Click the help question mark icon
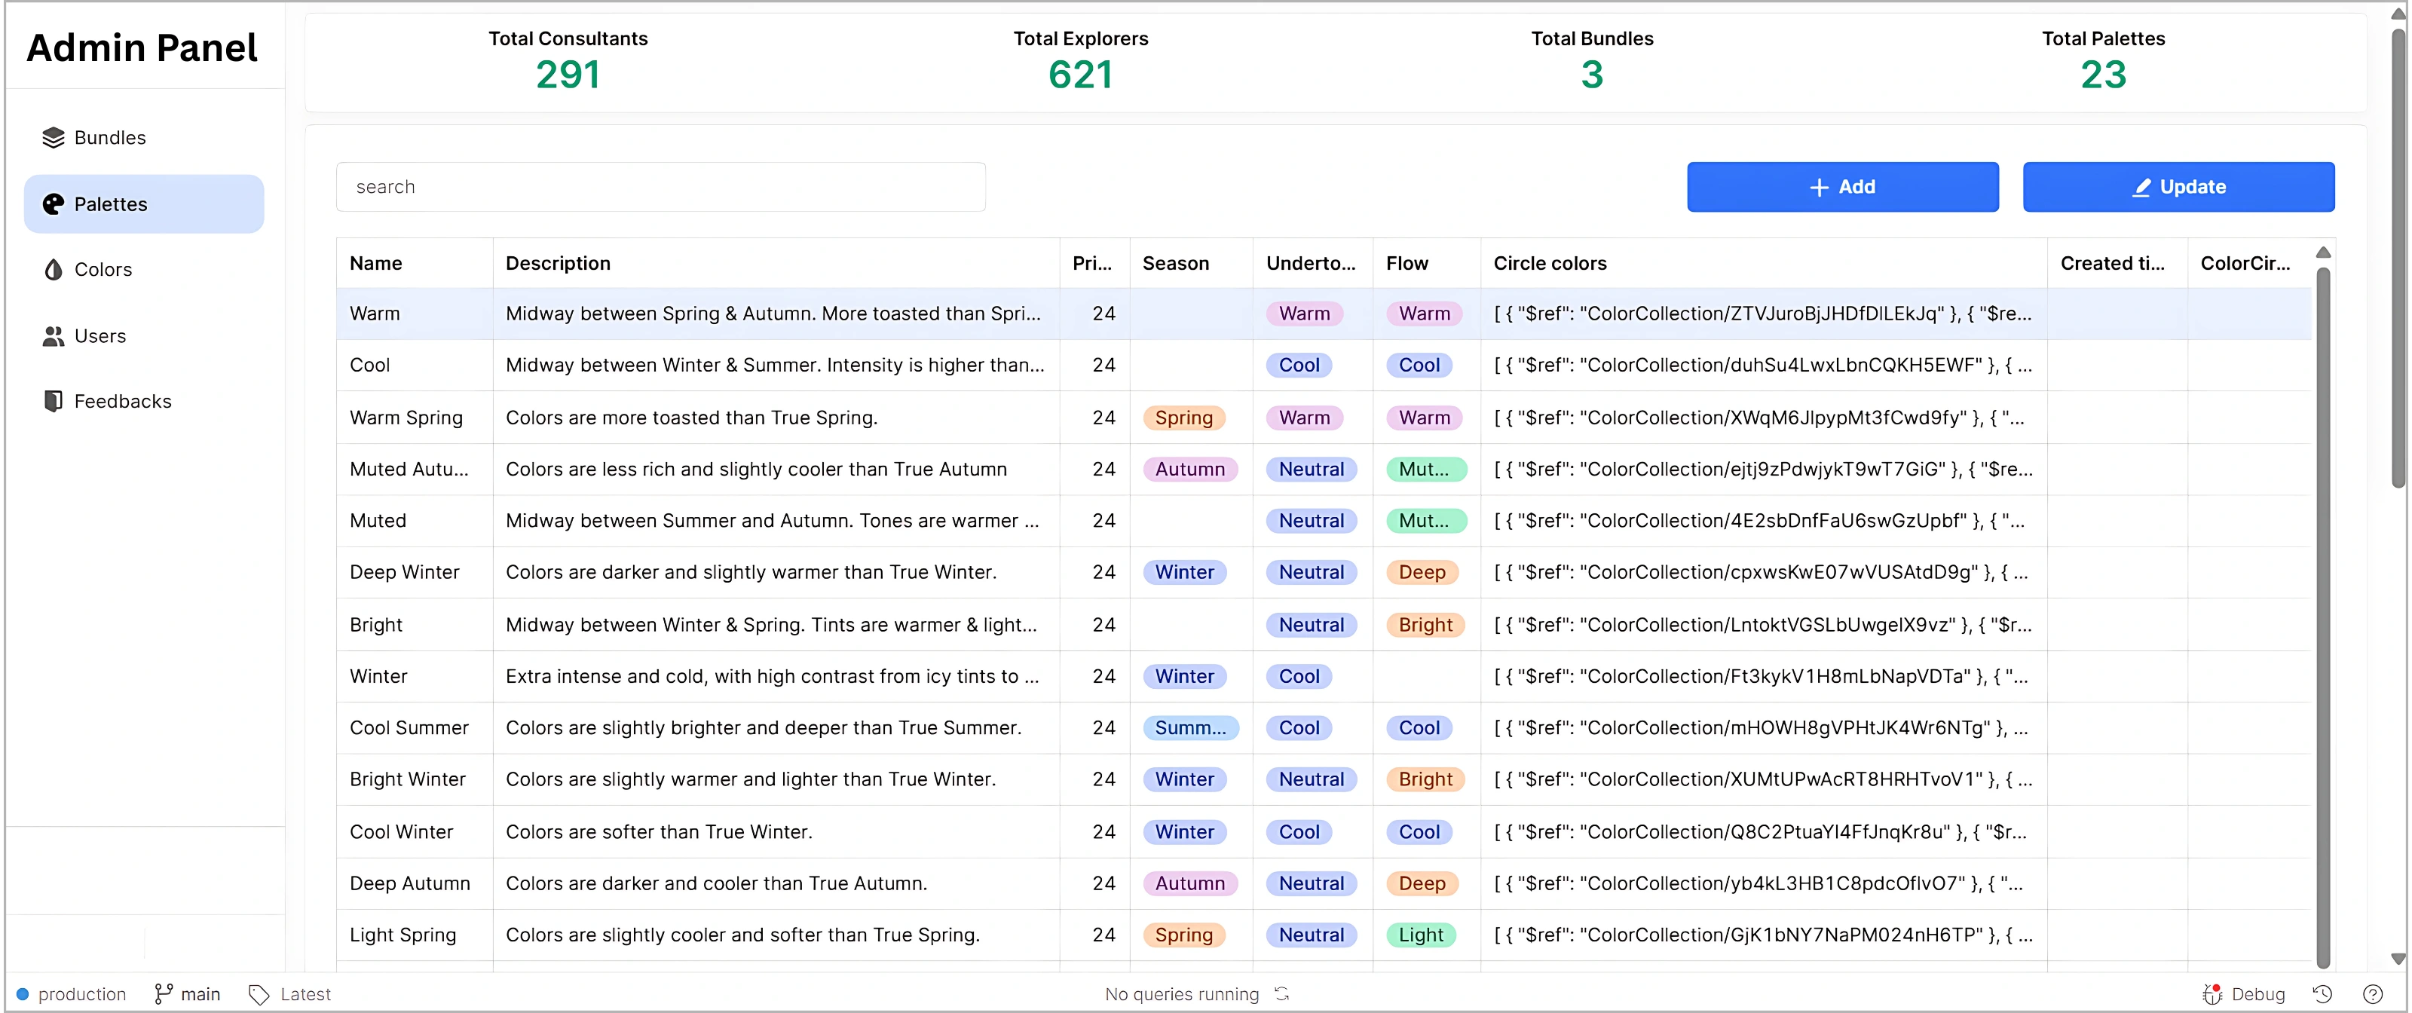2412x1013 pixels. pyautogui.click(x=2372, y=994)
